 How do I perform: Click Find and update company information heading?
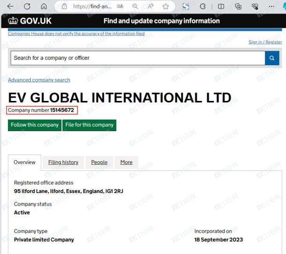(x=162, y=21)
